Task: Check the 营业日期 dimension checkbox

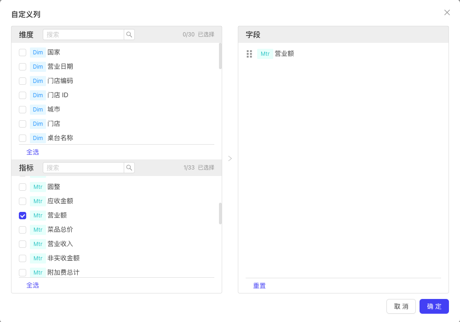Action: 23,67
